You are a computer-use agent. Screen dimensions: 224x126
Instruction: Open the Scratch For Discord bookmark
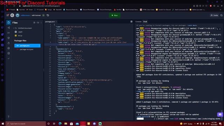click(163, 10)
